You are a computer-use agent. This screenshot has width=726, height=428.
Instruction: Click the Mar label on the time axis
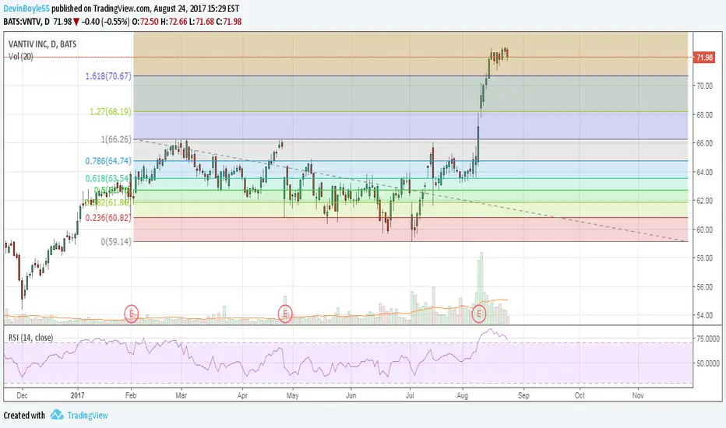point(181,395)
